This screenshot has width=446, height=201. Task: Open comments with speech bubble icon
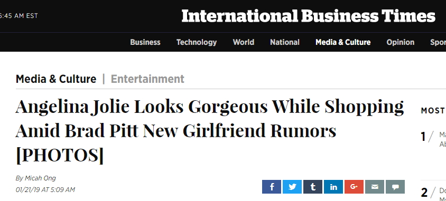(395, 187)
